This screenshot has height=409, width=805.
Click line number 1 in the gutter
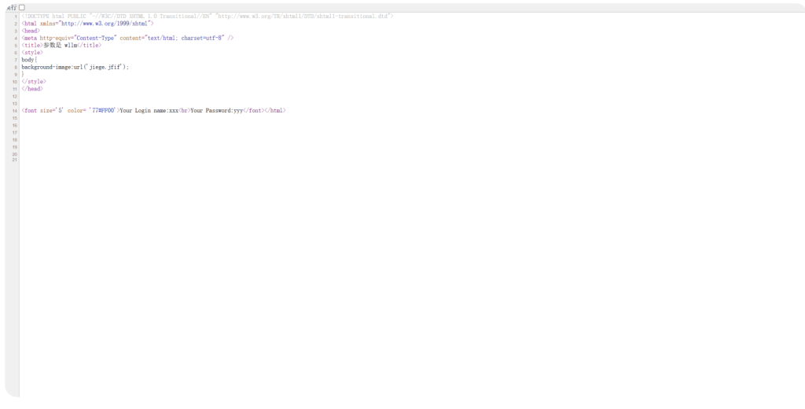pos(17,17)
